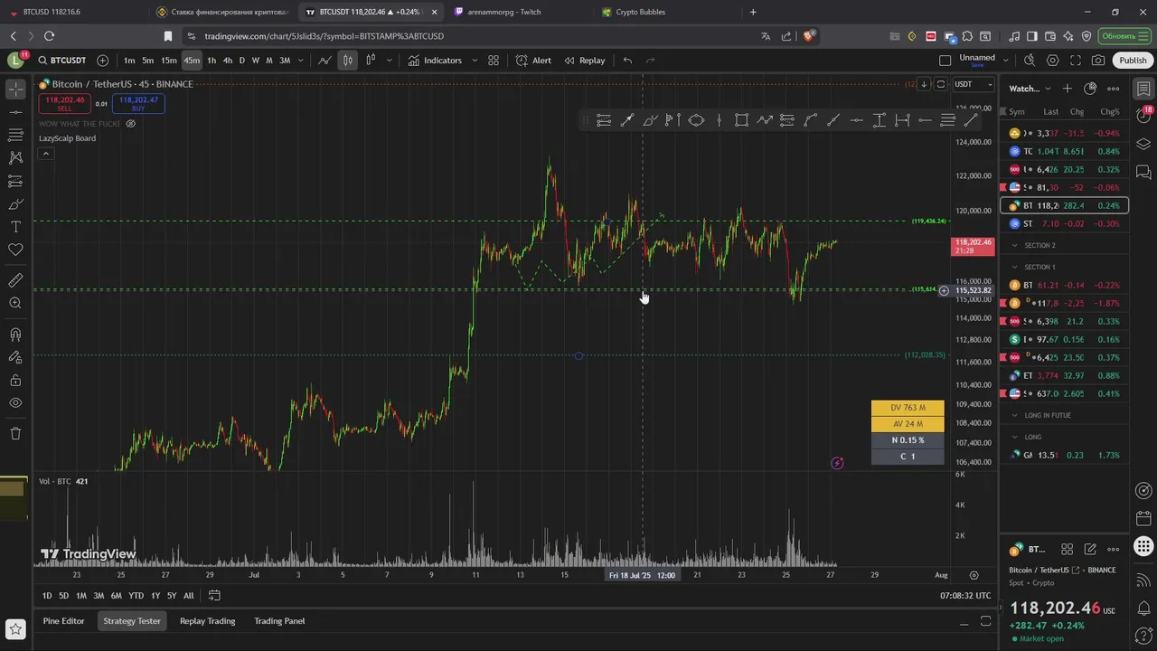The width and height of the screenshot is (1157, 651).
Task: Set the chart range to YTD
Action: pyautogui.click(x=136, y=596)
